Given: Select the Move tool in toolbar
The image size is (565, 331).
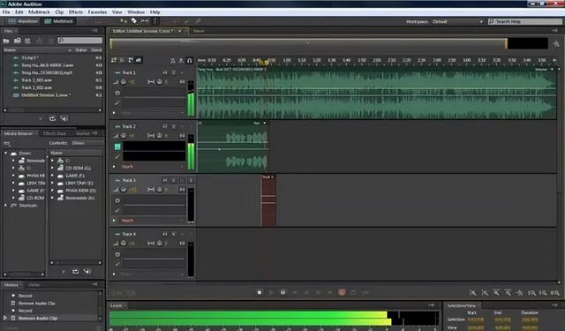Looking at the screenshot, I should (124, 21).
